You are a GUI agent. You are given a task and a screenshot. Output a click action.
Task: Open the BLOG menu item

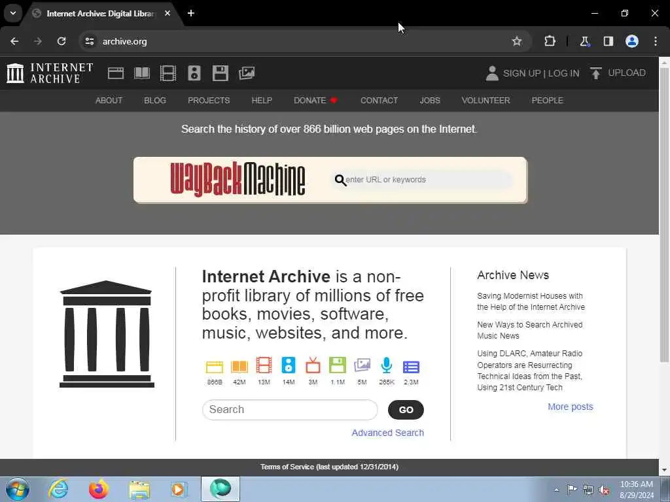click(x=155, y=101)
